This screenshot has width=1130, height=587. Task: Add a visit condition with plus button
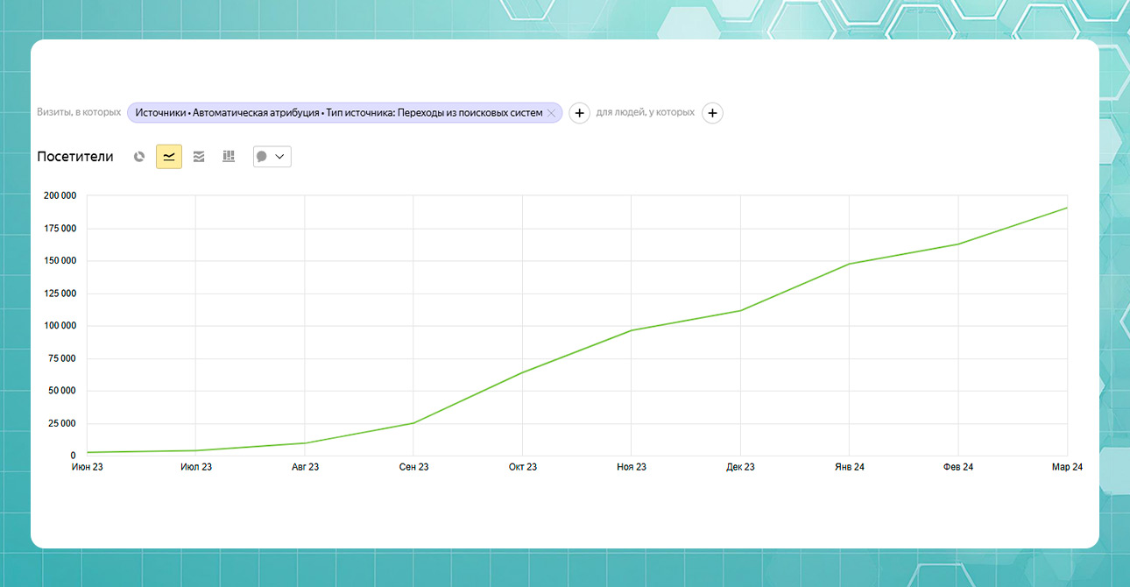pyautogui.click(x=579, y=113)
